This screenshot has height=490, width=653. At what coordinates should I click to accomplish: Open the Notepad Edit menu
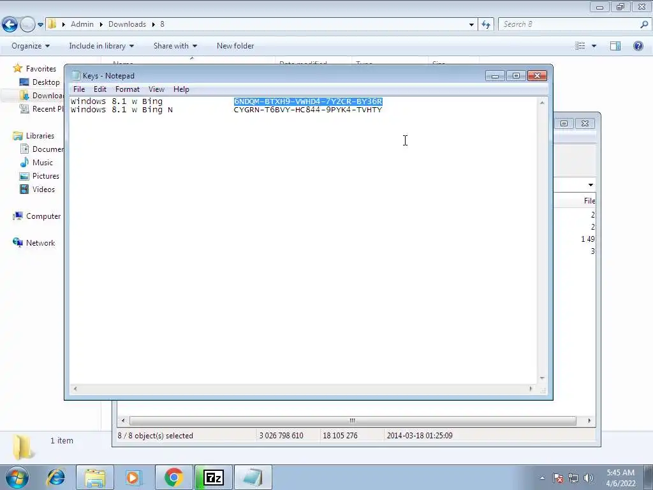pos(100,89)
